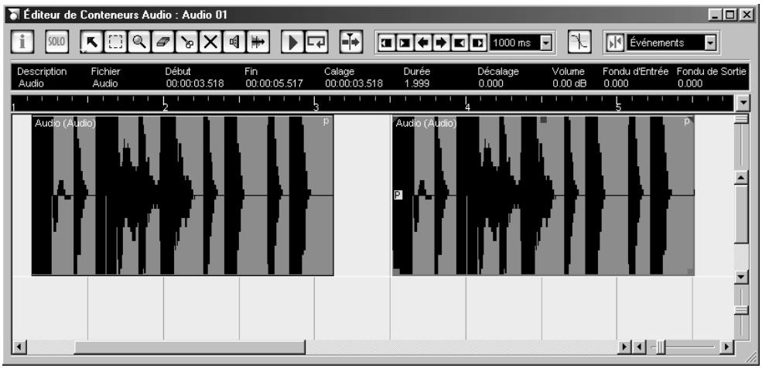Click the vertical scrollbar thumb

point(741,213)
